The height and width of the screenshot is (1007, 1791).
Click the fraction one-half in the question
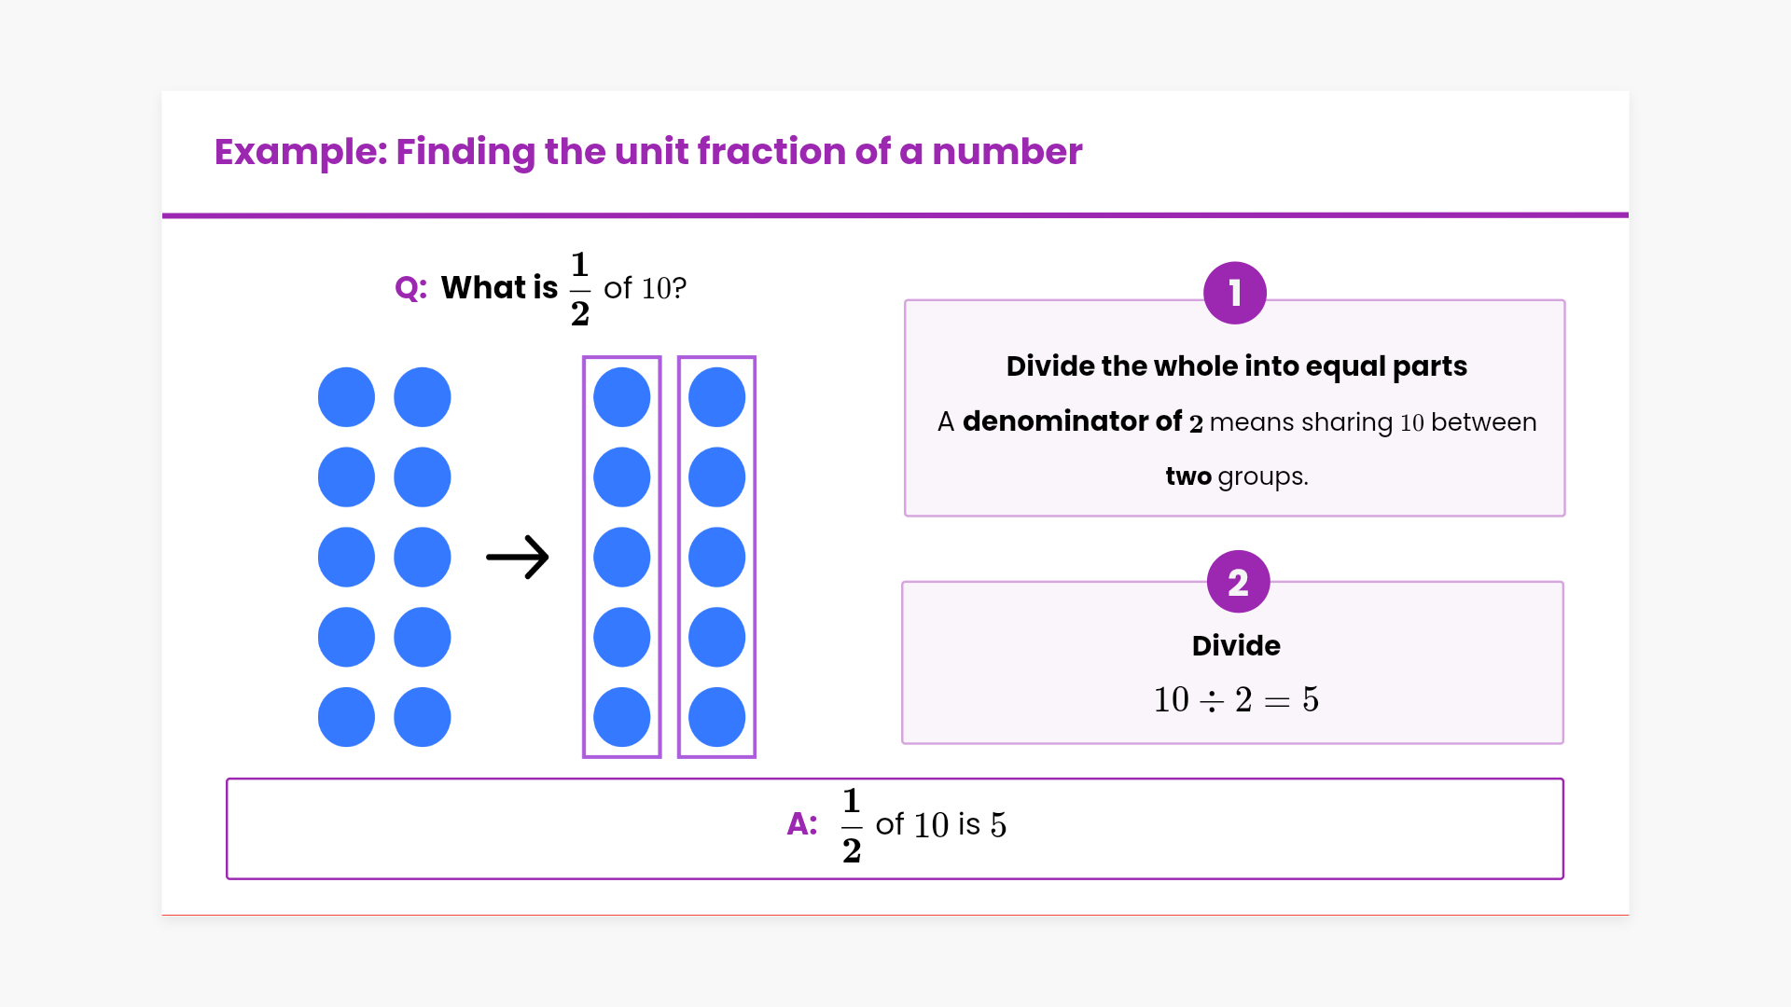tap(580, 289)
